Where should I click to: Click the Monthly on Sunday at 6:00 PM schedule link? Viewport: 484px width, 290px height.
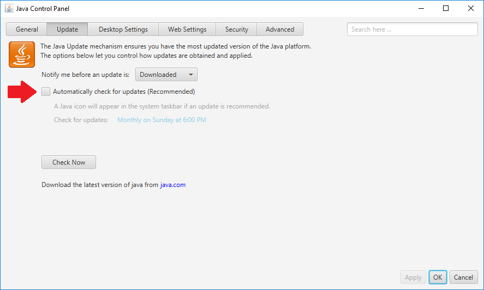pyautogui.click(x=162, y=120)
